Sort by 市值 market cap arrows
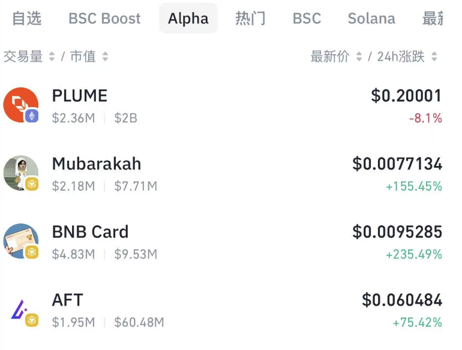 click(105, 56)
